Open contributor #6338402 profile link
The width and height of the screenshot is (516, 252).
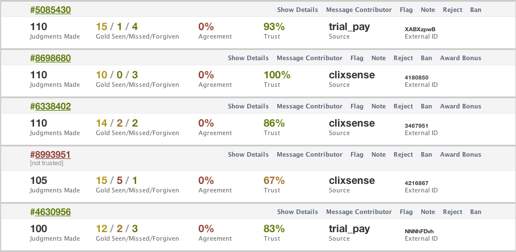click(50, 106)
